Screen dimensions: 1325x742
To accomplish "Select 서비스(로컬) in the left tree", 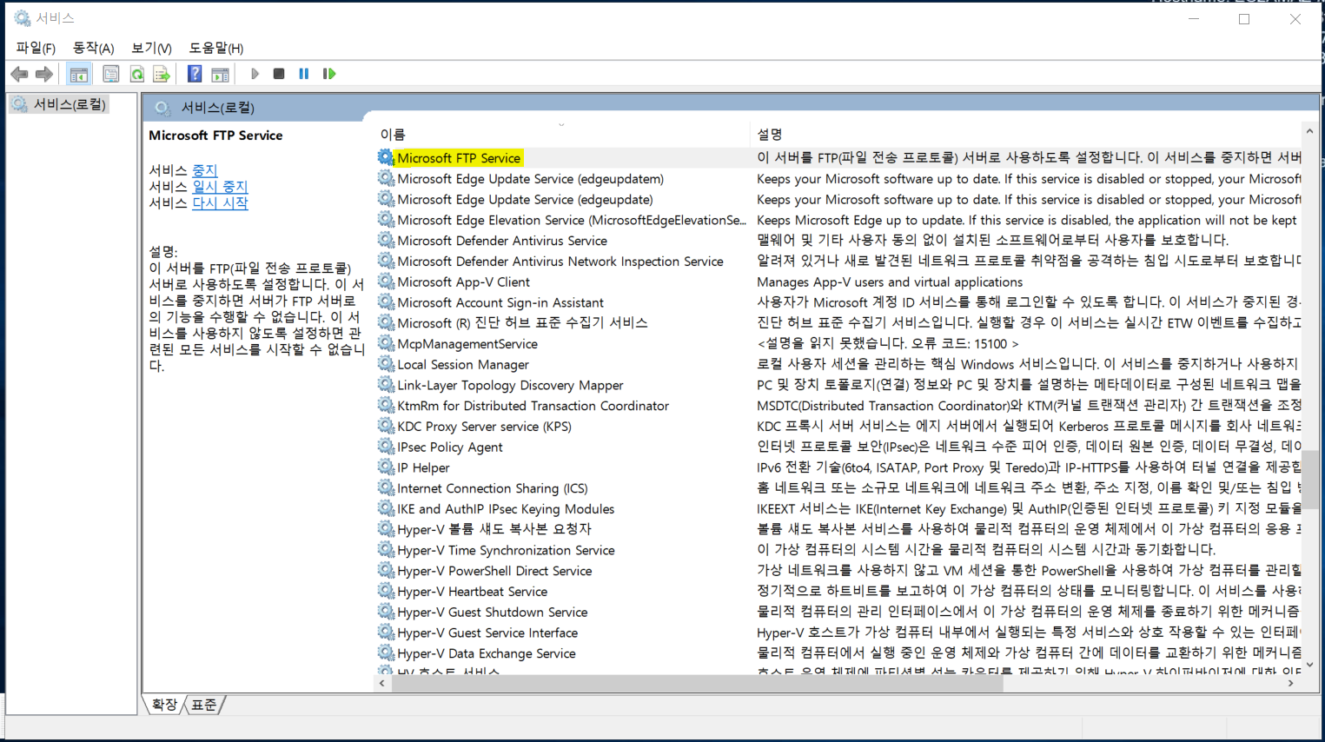I will pyautogui.click(x=70, y=104).
